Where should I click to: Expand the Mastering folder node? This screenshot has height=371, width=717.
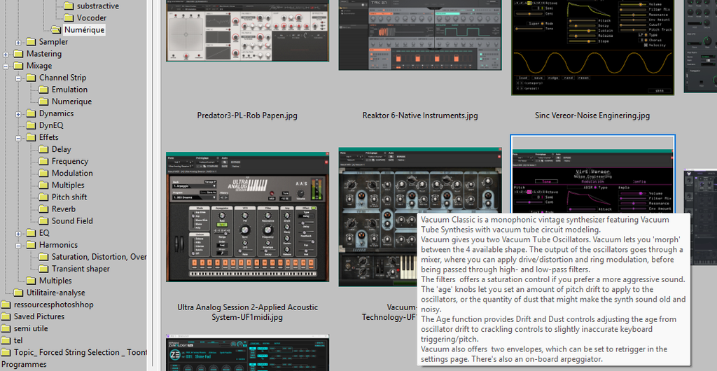point(6,54)
